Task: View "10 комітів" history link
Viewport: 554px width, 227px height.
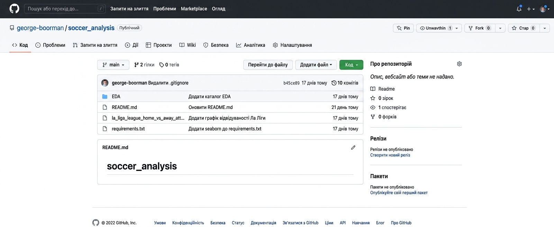Action: (345, 83)
